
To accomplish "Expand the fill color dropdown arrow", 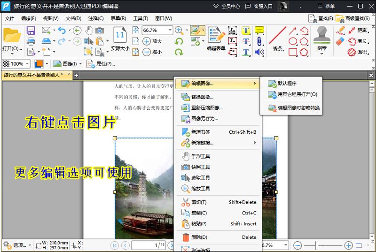I will tap(47, 64).
